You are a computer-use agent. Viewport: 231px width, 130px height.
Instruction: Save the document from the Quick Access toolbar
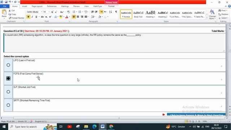coord(6,2)
